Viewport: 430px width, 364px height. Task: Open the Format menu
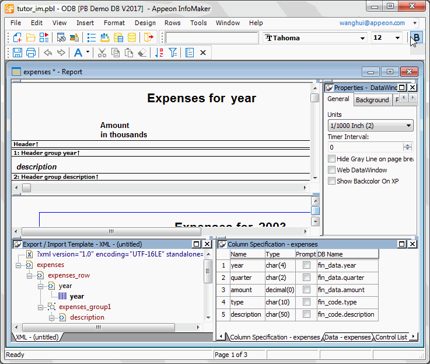coord(114,23)
